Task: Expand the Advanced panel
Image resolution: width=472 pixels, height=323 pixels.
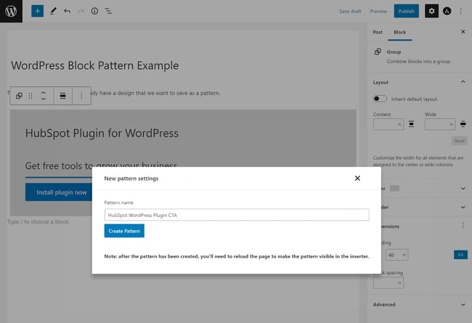Action: 463,304
